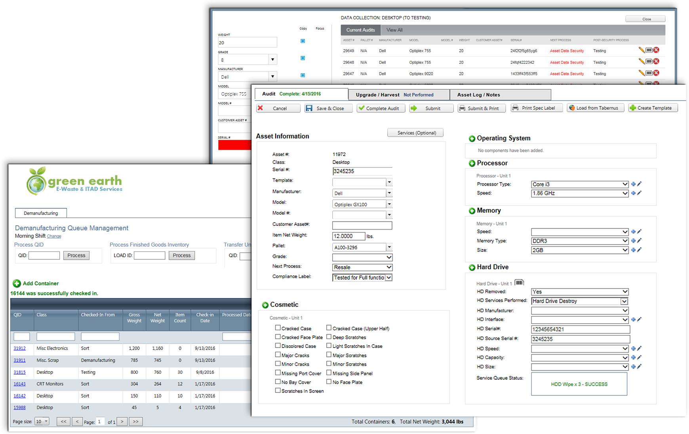689x434 pixels.
Task: Add a hard drive unit via green plus
Action: pyautogui.click(x=472, y=268)
